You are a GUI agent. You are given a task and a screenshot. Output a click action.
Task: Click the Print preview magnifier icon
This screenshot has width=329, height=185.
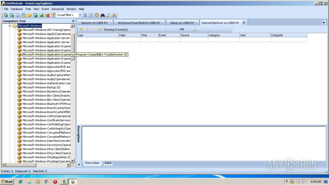click(x=108, y=15)
